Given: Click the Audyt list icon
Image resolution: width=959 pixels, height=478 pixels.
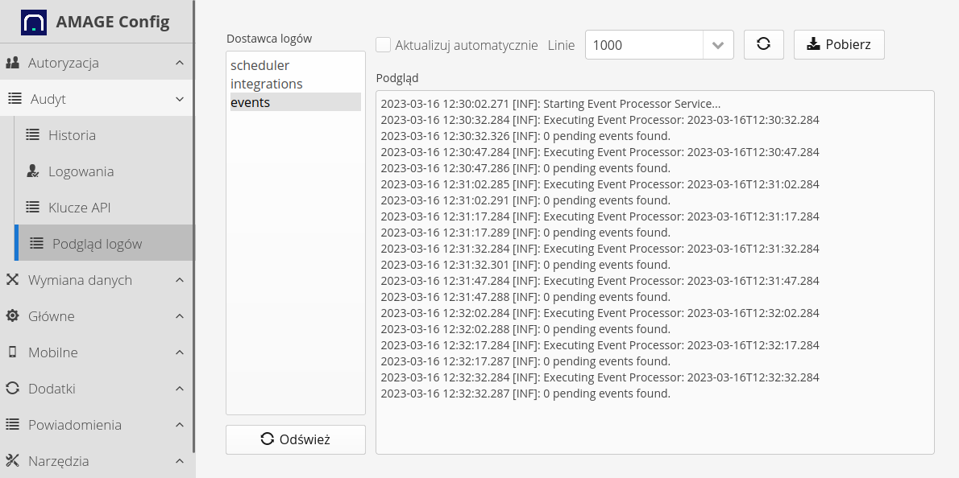Looking at the screenshot, I should coord(15,98).
